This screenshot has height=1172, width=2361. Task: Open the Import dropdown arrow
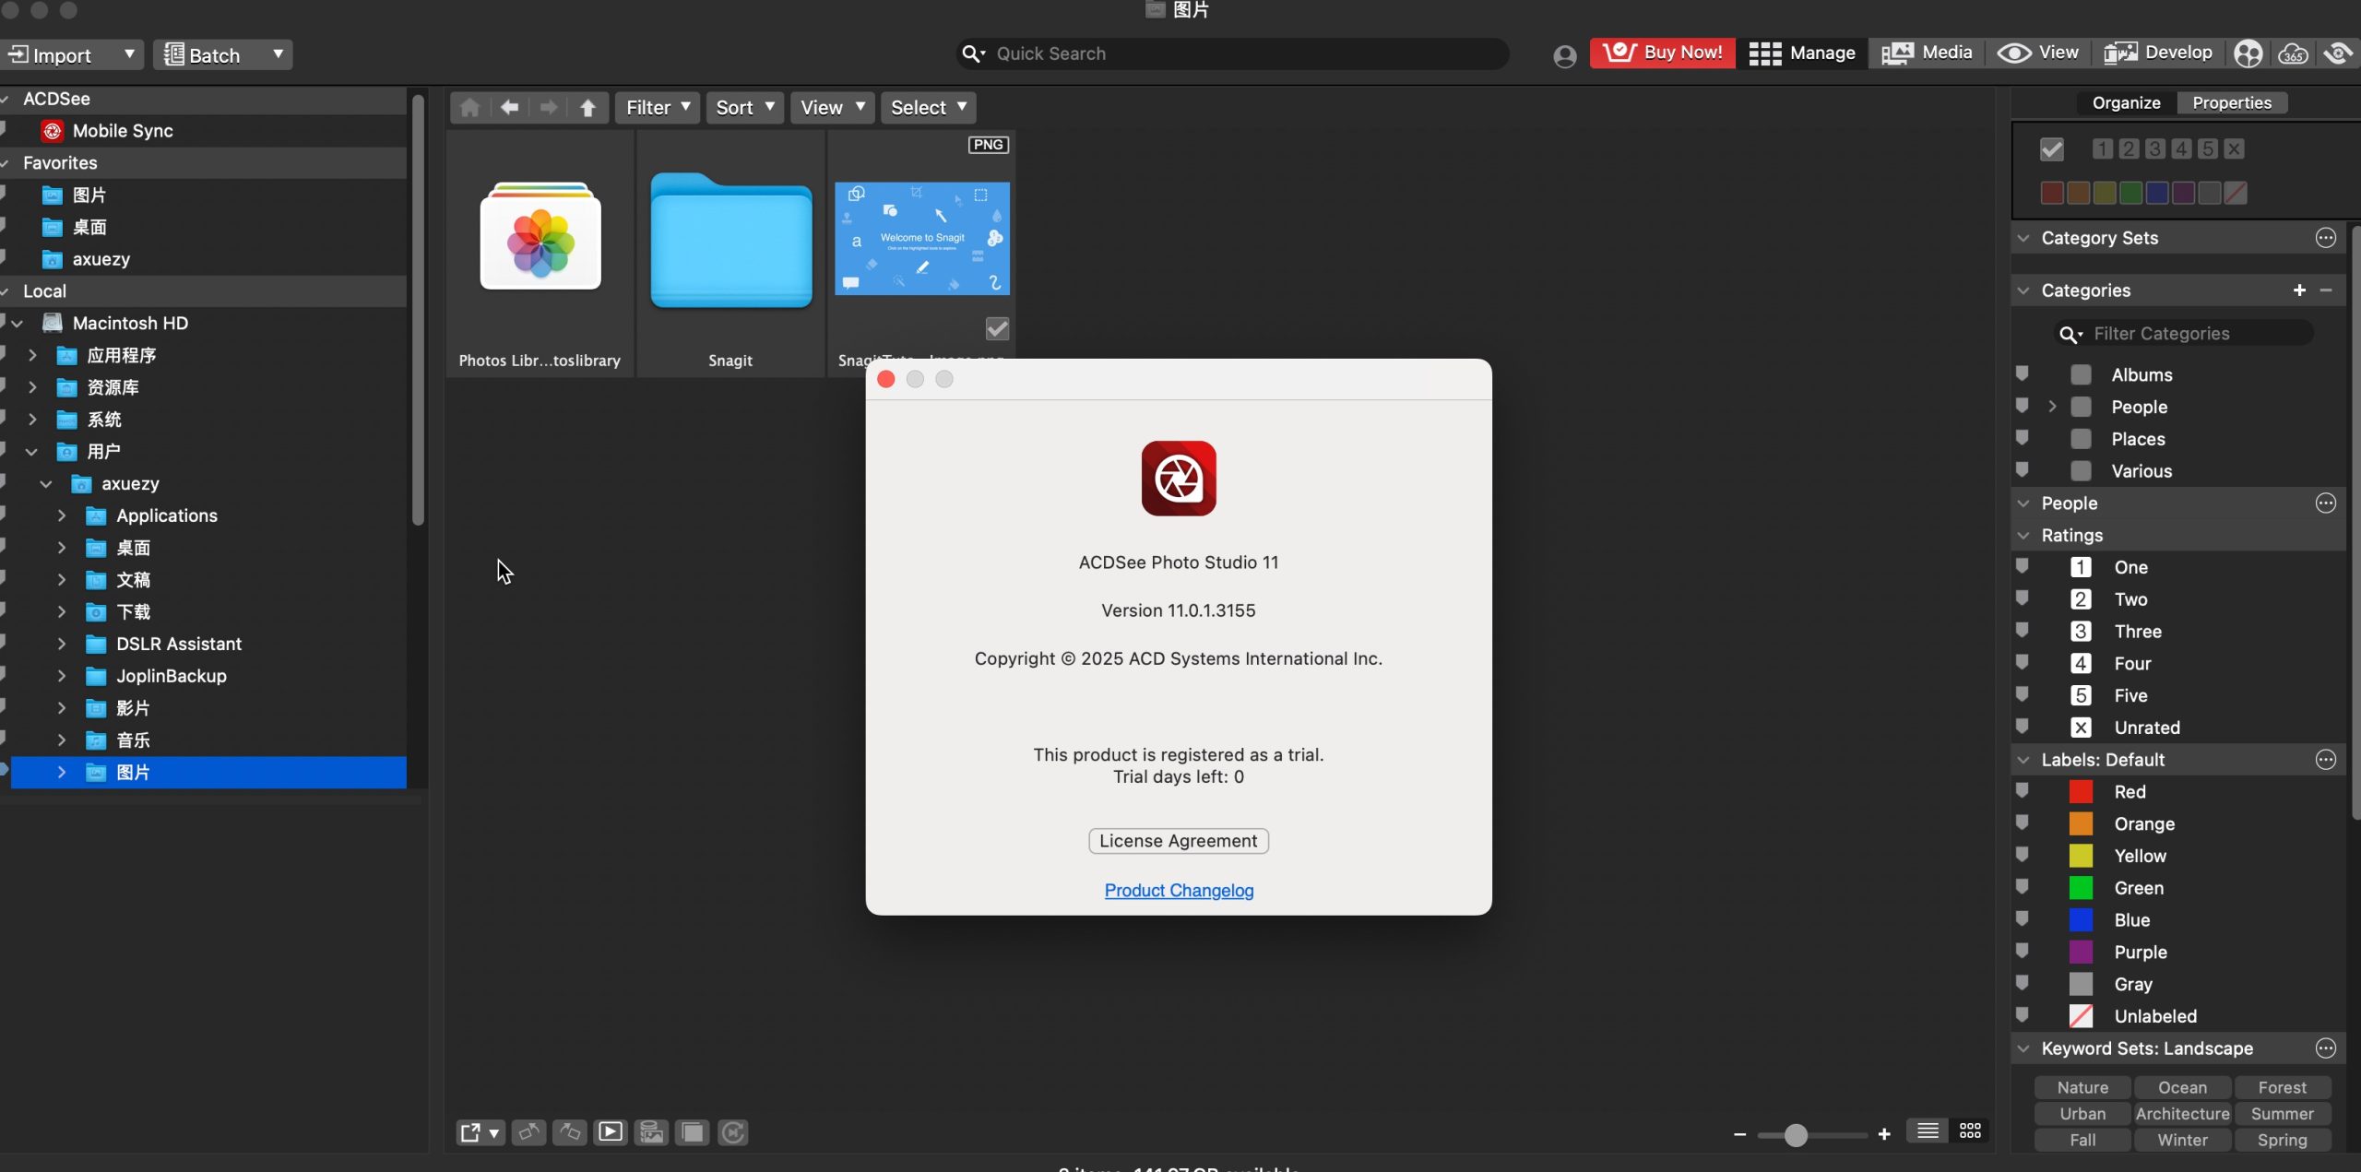(129, 54)
